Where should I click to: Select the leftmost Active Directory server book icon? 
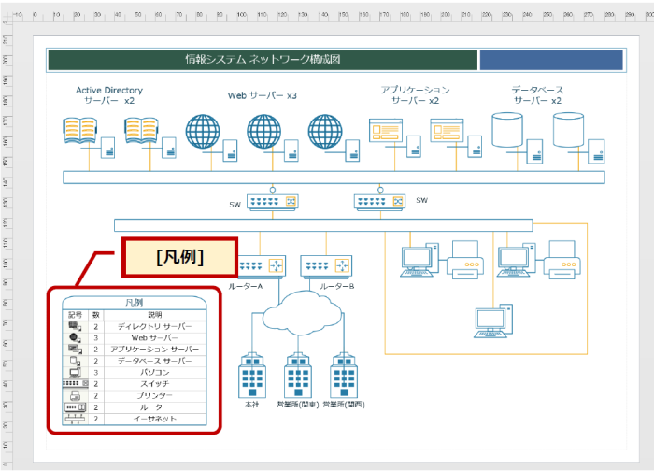[79, 130]
